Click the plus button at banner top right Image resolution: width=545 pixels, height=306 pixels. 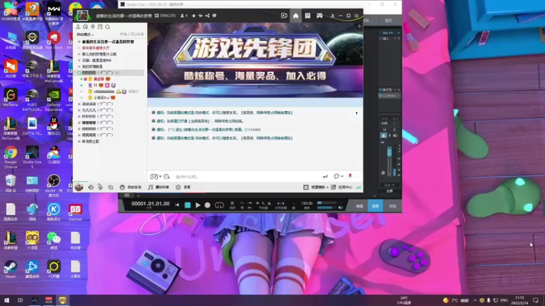[359, 26]
